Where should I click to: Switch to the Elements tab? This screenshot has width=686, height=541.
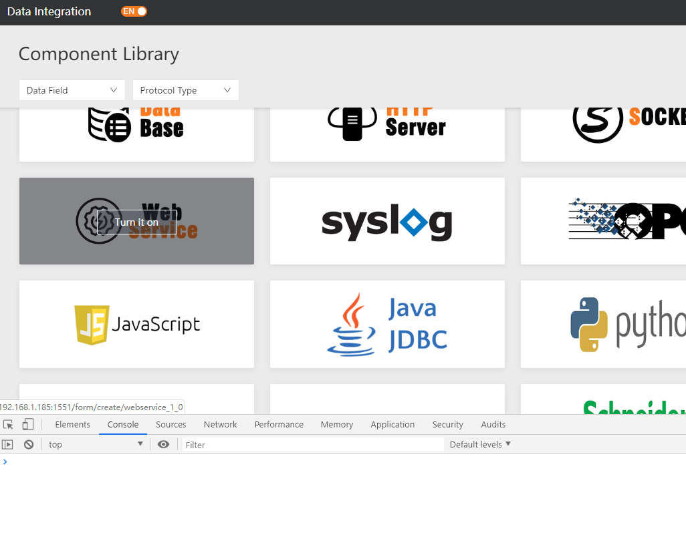73,424
